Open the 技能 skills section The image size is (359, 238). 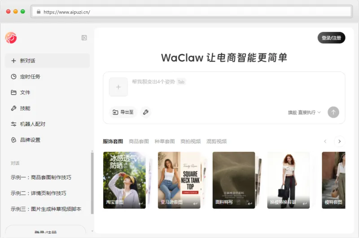point(47,108)
